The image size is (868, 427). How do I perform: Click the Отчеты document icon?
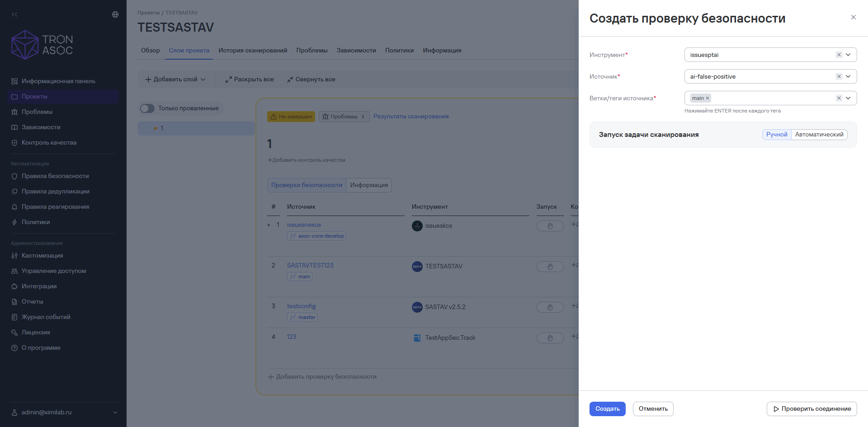click(14, 301)
